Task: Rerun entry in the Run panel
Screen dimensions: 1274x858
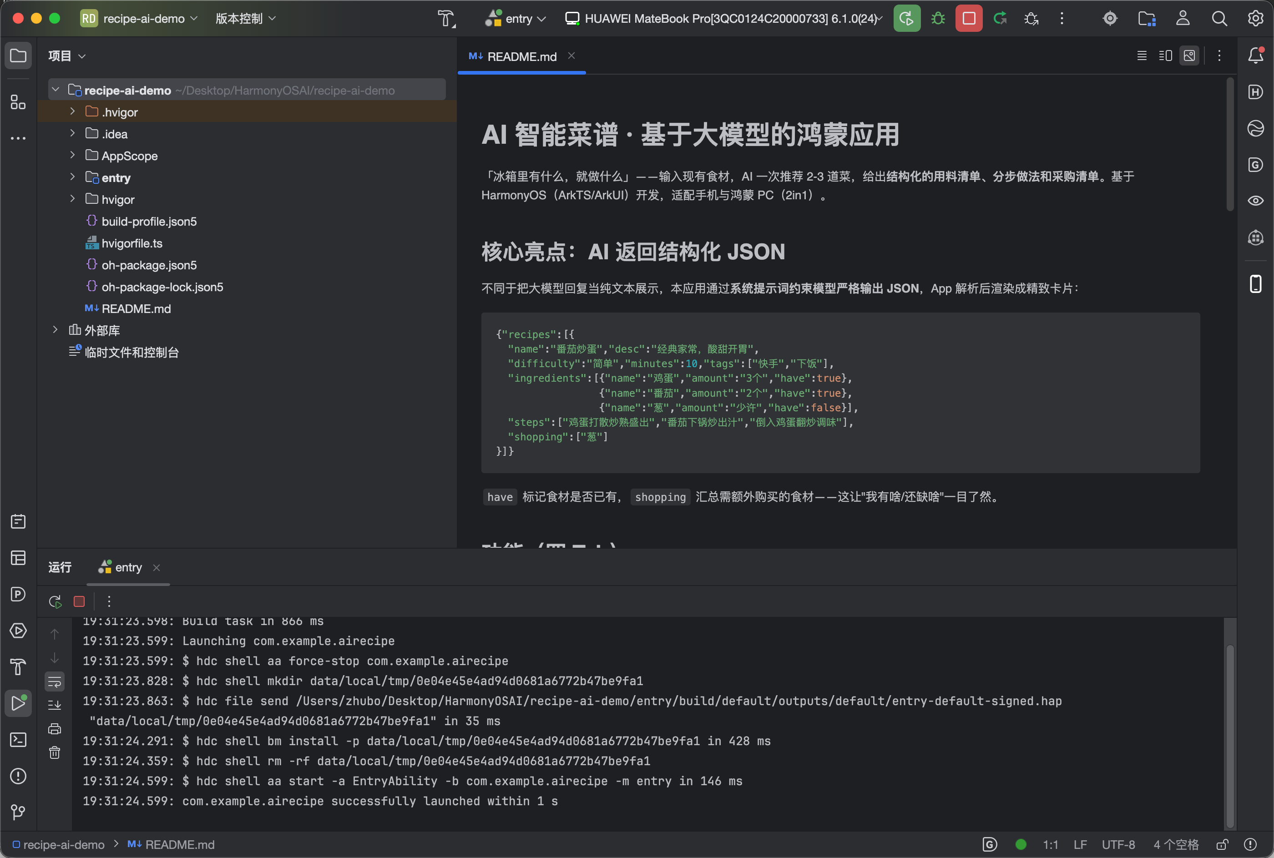Action: click(55, 601)
